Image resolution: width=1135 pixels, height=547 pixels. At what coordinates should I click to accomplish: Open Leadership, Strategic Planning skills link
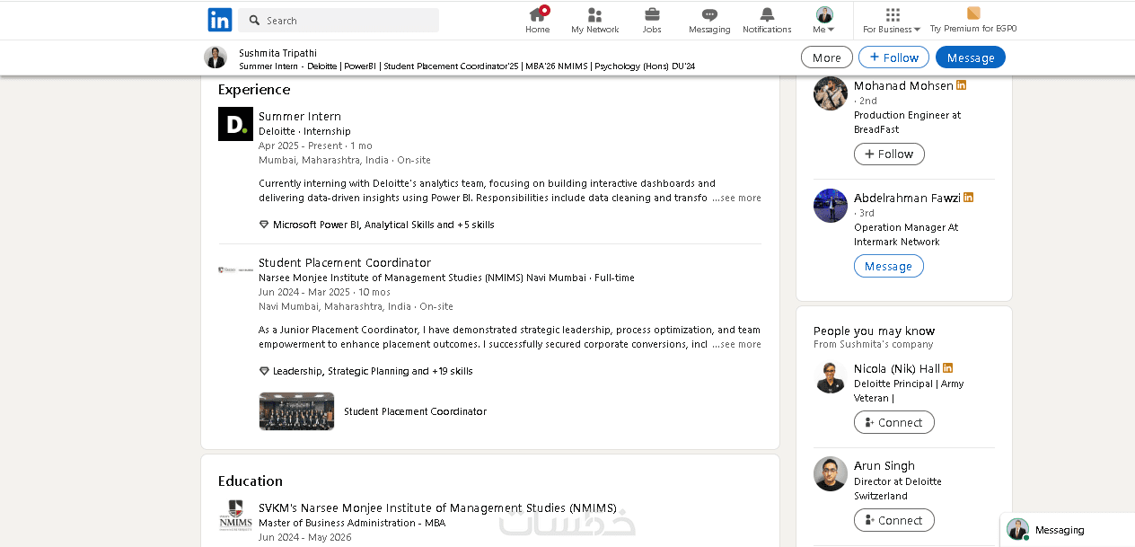[x=373, y=371]
